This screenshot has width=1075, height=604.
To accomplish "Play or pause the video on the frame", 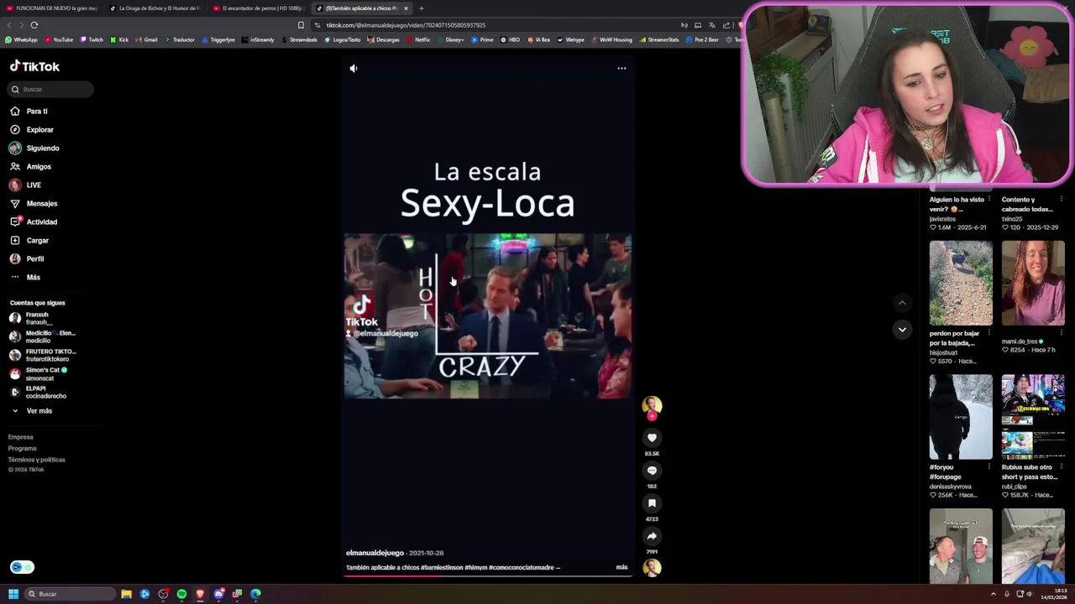I will (487, 315).
